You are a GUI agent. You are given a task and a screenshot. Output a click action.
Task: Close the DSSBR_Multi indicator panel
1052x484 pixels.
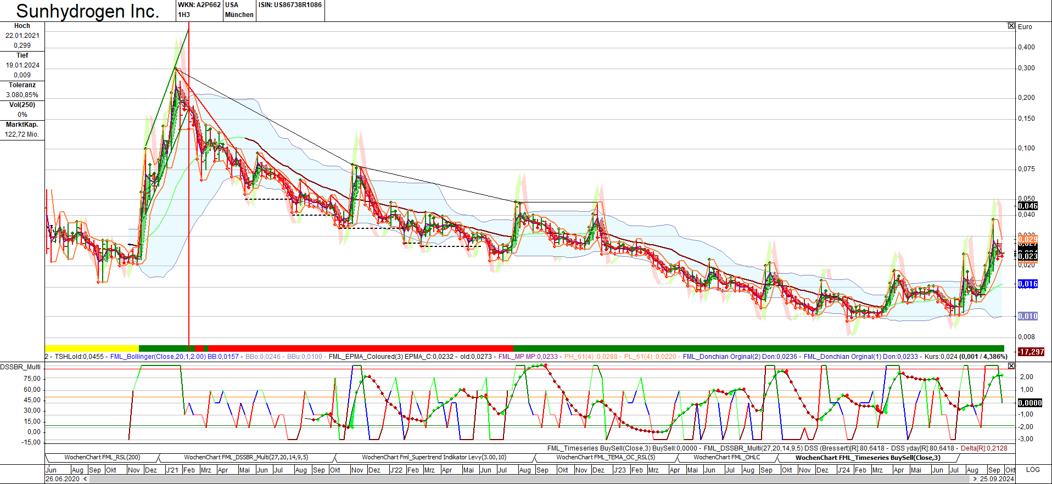coord(1011,365)
